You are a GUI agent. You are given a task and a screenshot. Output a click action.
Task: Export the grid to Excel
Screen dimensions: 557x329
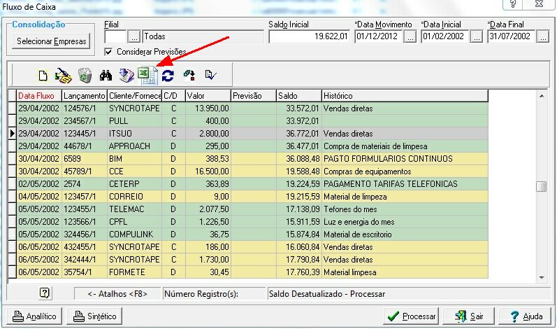147,76
